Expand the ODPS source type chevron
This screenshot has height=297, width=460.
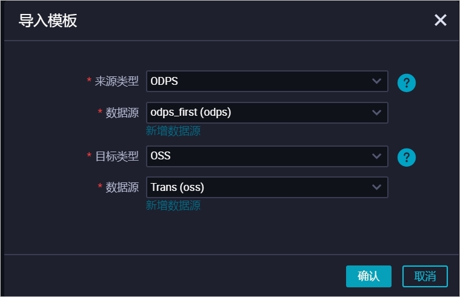pyautogui.click(x=376, y=81)
